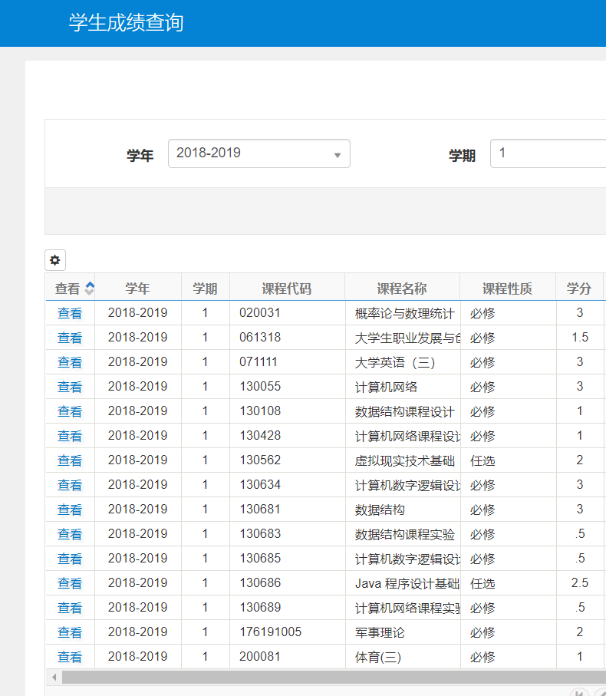
Task: Sort table by the 查看 column arrows
Action: pyautogui.click(x=90, y=289)
